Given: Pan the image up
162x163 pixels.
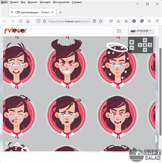Looking at the screenshot, I should click(x=145, y=40).
